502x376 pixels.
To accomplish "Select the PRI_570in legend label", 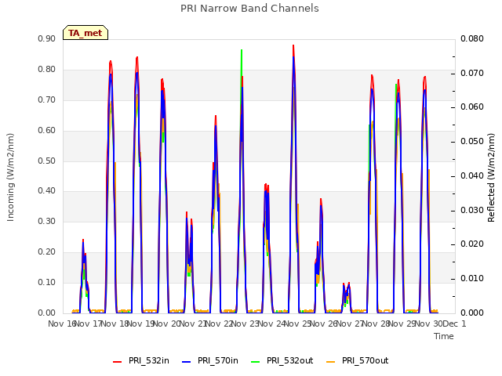I will coord(218,360).
